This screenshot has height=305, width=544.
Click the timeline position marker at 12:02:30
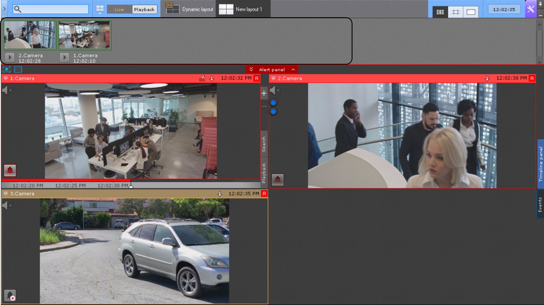click(131, 186)
